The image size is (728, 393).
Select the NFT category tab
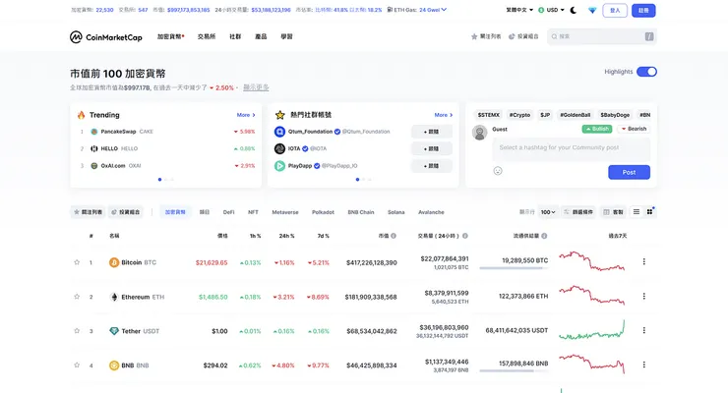pos(253,212)
